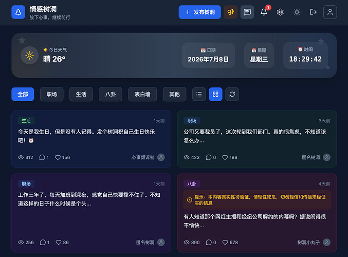Open the birthday post text
The width and height of the screenshot is (348, 257).
86,136
